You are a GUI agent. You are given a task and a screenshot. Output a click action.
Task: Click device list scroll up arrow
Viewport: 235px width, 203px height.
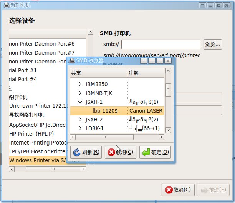[90, 32]
